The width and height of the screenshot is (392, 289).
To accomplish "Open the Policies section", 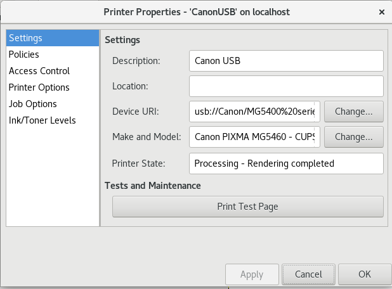I will [53, 55].
